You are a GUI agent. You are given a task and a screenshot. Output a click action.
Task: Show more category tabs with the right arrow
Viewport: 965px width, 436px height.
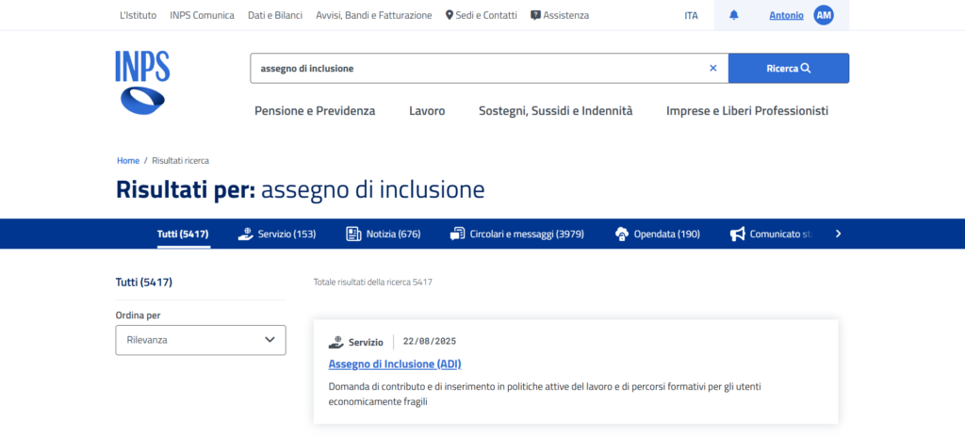pos(838,234)
